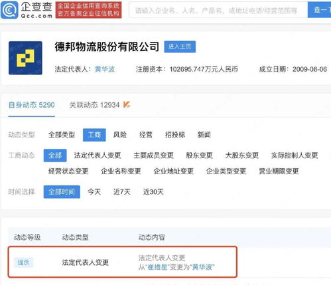The width and height of the screenshot is (331, 285).
Task: Filter by 企业类型变更
Action: 226,171
